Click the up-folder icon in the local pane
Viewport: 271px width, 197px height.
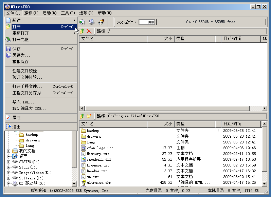(82, 116)
